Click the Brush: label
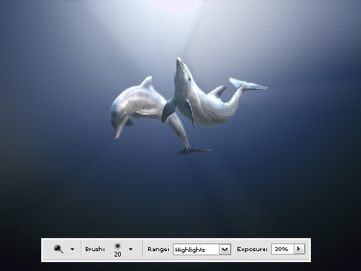Screen dimensions: 361x271 coord(95,249)
